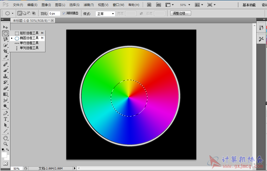Launch Adobe Bridge via Br icon
Screen dimensions: 267x171
tap(149, 5)
